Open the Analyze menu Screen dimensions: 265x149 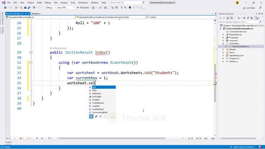(64, 2)
